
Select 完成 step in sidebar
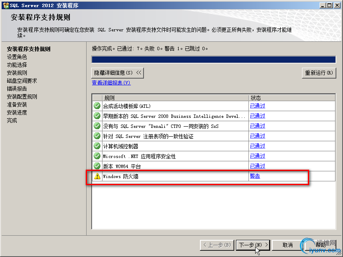pyautogui.click(x=12, y=120)
